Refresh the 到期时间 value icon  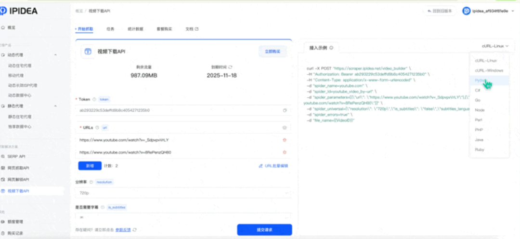click(x=230, y=67)
